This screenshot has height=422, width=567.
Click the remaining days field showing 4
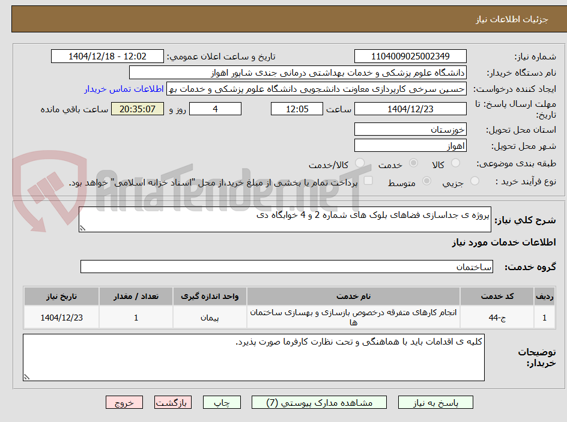pyautogui.click(x=215, y=109)
